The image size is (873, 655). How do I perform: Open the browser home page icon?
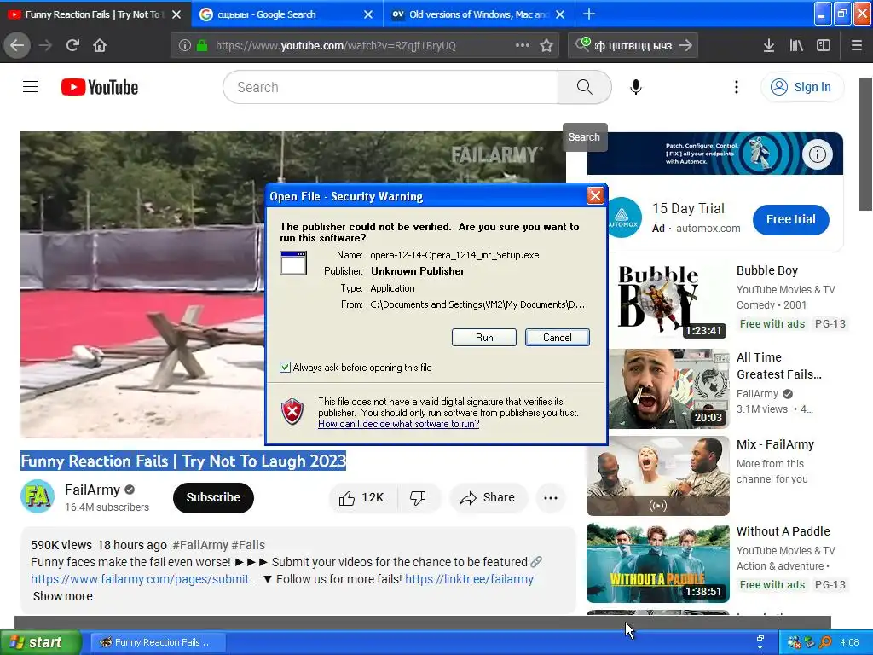(x=100, y=46)
